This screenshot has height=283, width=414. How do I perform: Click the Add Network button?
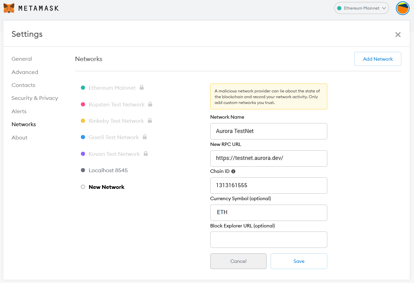pos(378,59)
